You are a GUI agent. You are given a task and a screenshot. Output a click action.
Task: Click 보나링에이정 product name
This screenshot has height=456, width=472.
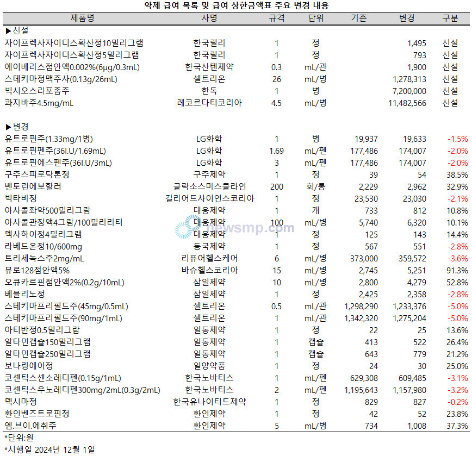[29, 366]
